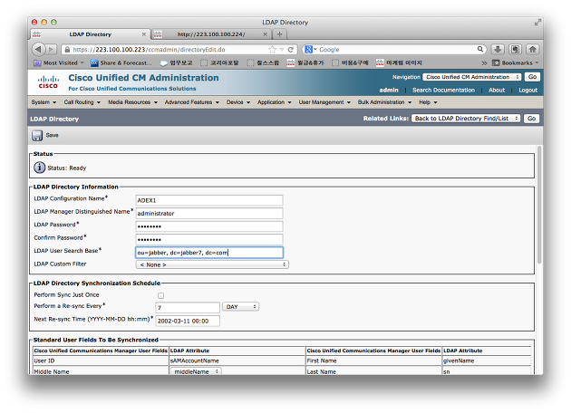
Task: Click the reload page icon
Action: click(x=291, y=50)
